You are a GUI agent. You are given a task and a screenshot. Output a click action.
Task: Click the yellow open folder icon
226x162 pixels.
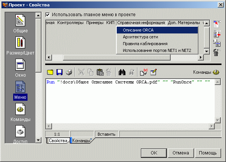[50, 72]
